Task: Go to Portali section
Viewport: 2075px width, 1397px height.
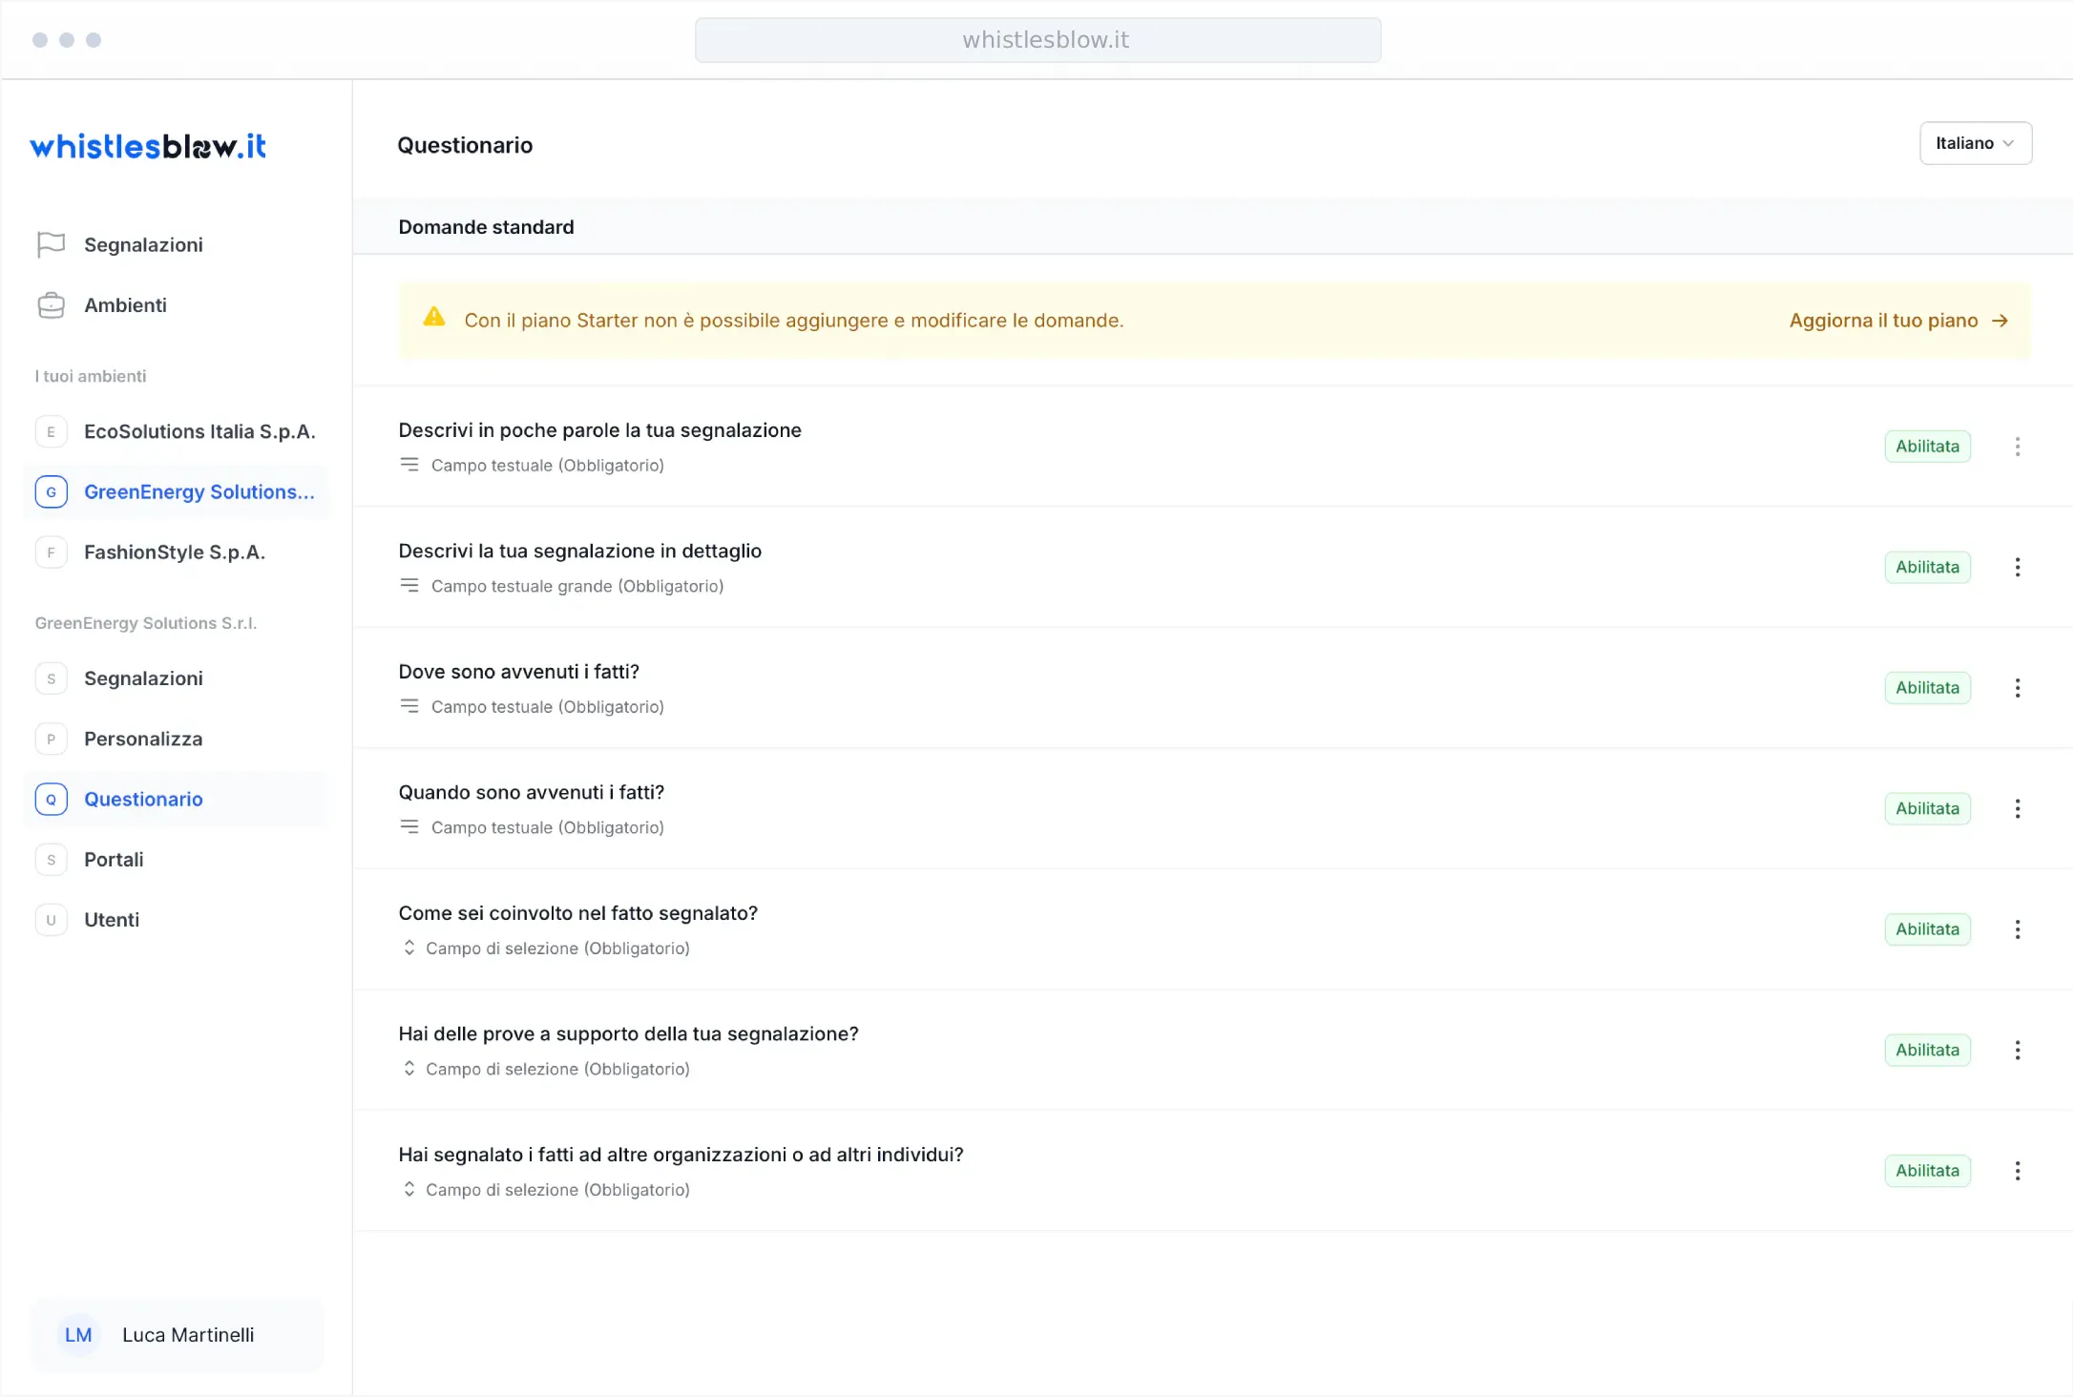Action: tap(114, 860)
